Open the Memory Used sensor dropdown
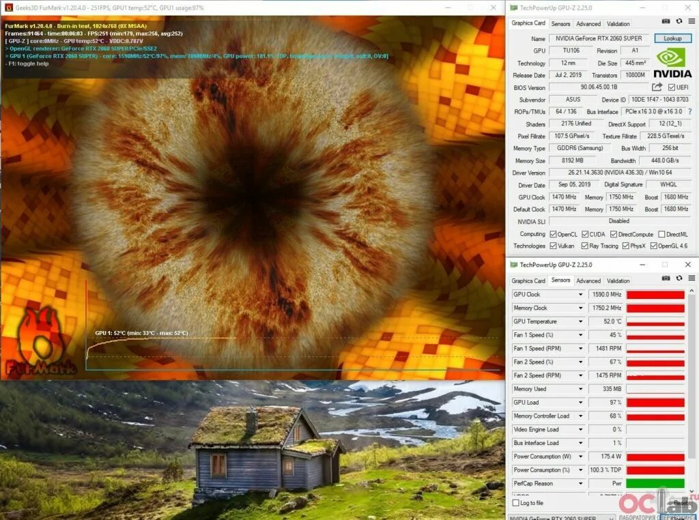 click(x=580, y=389)
